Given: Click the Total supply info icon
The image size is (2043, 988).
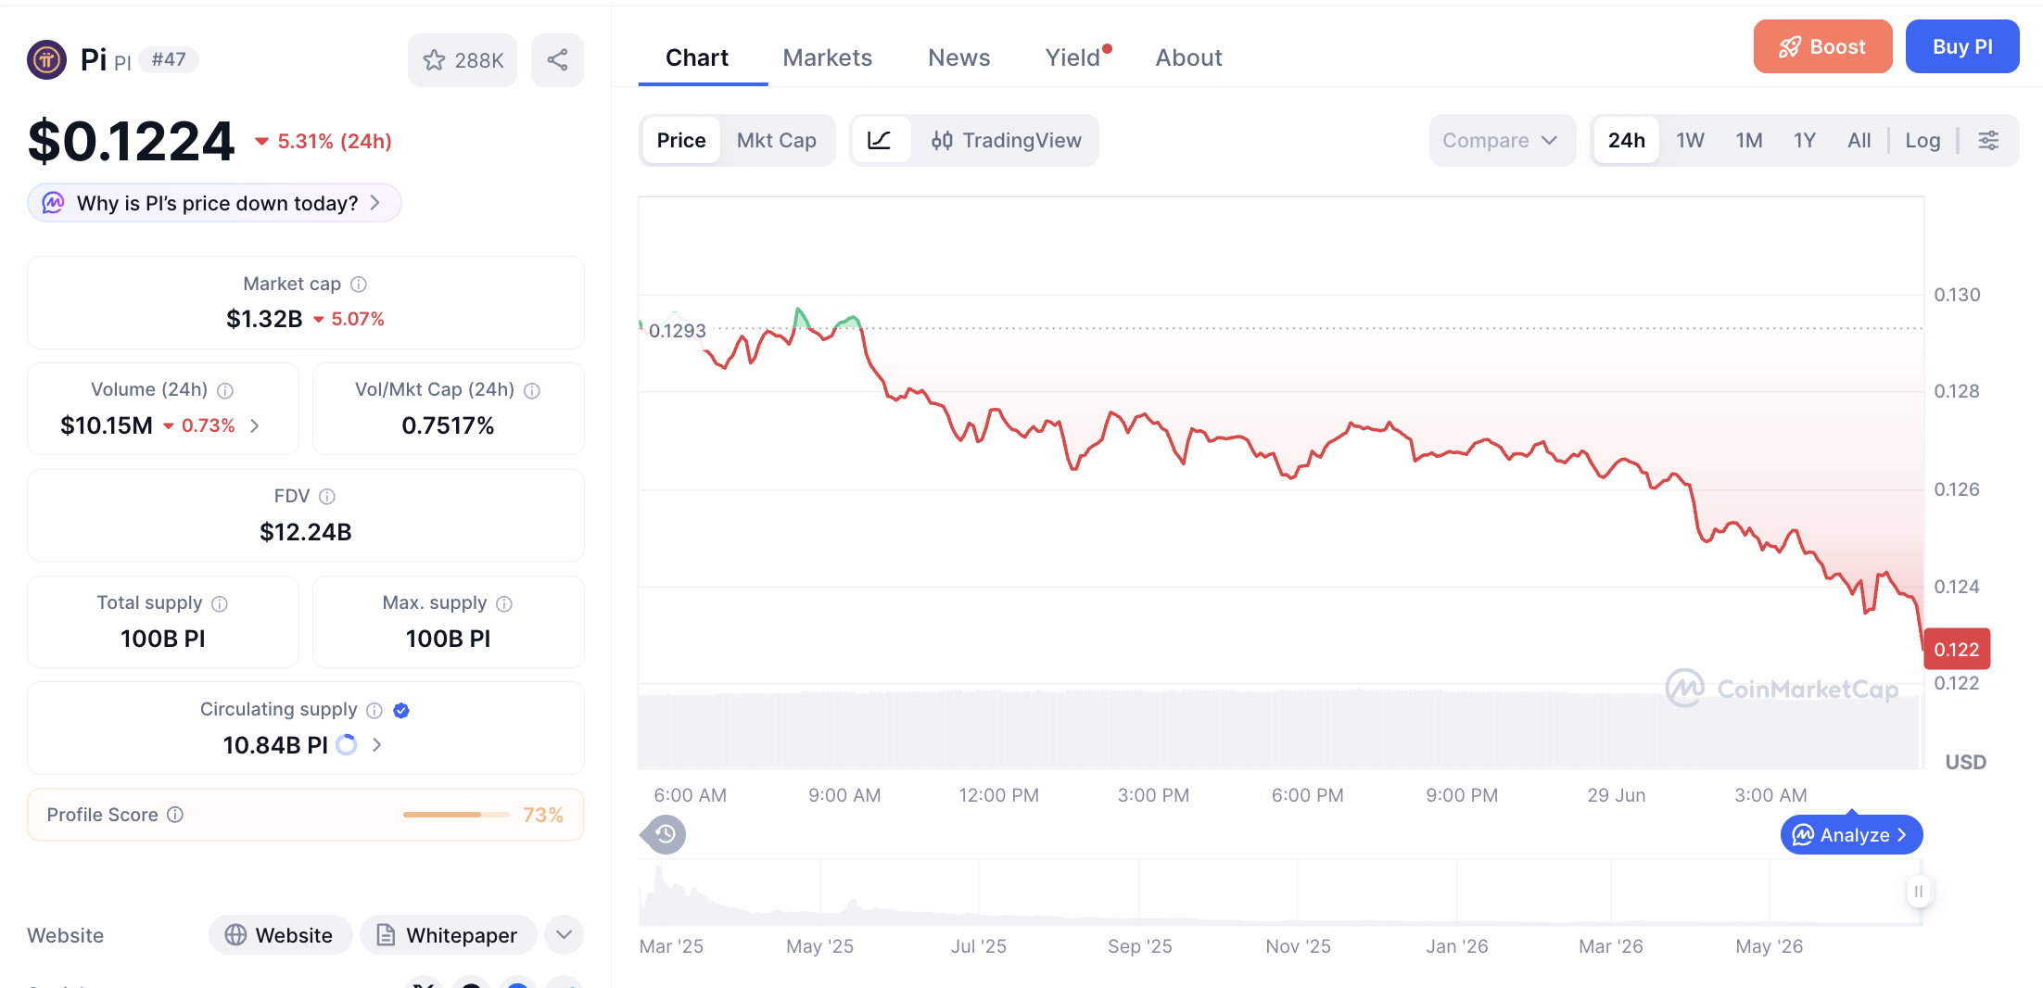Looking at the screenshot, I should pyautogui.click(x=220, y=603).
